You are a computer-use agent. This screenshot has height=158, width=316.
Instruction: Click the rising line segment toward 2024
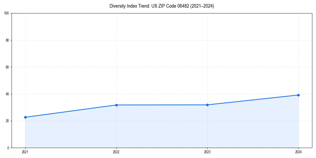(x=253, y=100)
